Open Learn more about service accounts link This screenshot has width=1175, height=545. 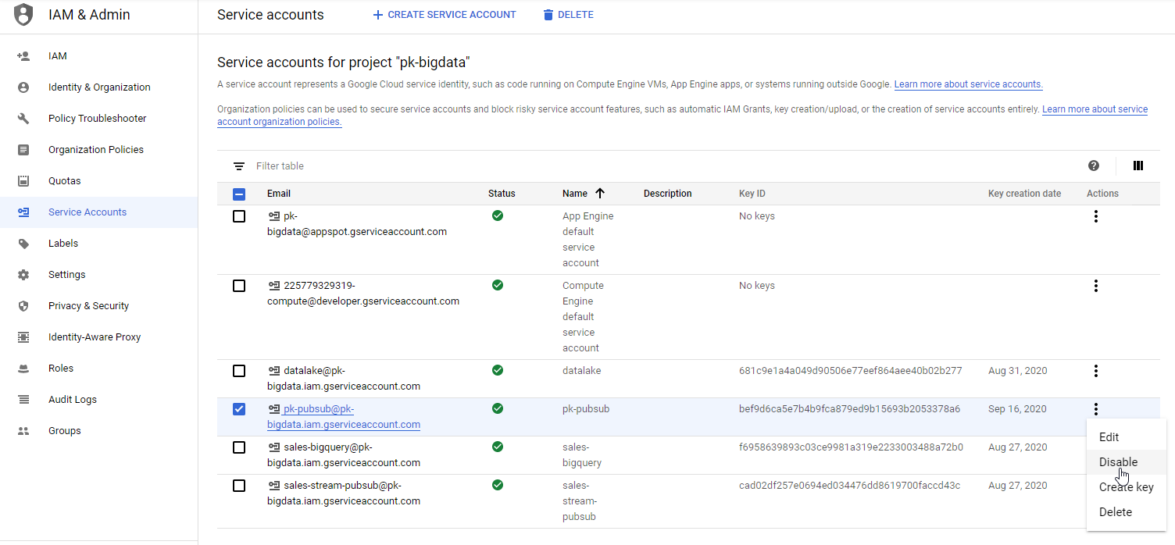pos(969,84)
